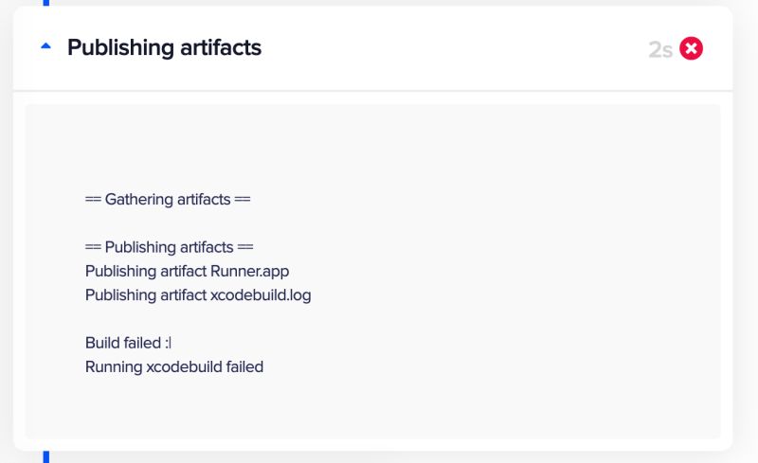Click the Publishing artifact Runner.app log line

coord(187,271)
